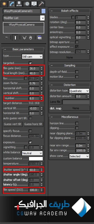Enable auto guess vert tilt checkbox
The image size is (94, 224).
click(30, 118)
